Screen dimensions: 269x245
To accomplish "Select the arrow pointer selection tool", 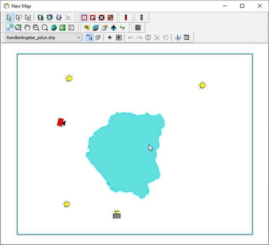I will pyautogui.click(x=9, y=18).
